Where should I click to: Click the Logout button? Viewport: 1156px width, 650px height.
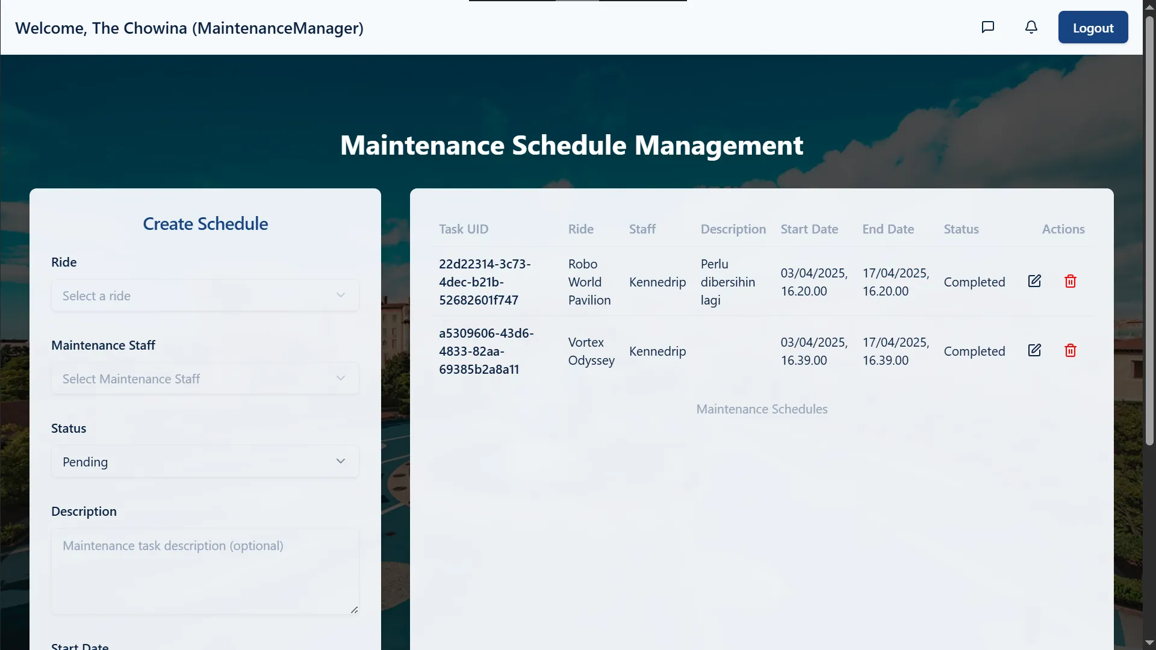pos(1092,28)
